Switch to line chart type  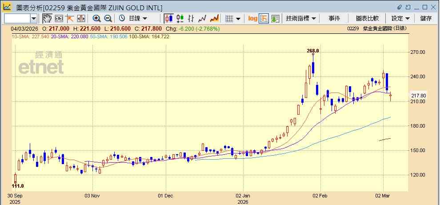[202, 19]
